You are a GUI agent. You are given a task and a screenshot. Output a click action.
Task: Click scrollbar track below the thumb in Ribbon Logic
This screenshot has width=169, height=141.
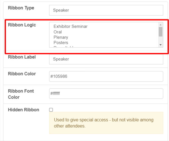click(x=160, y=40)
